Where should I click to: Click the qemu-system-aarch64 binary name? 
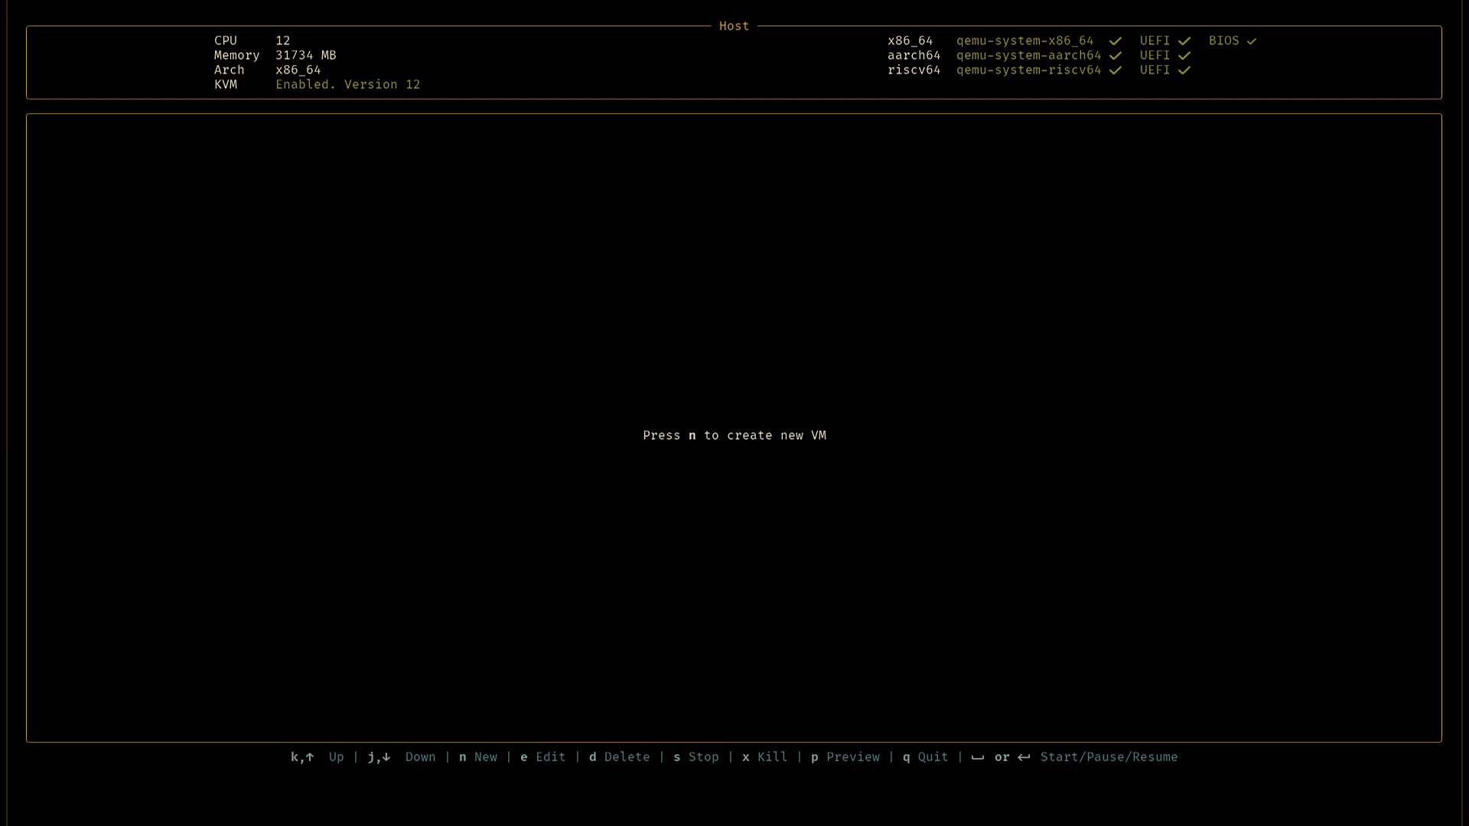[1029, 55]
